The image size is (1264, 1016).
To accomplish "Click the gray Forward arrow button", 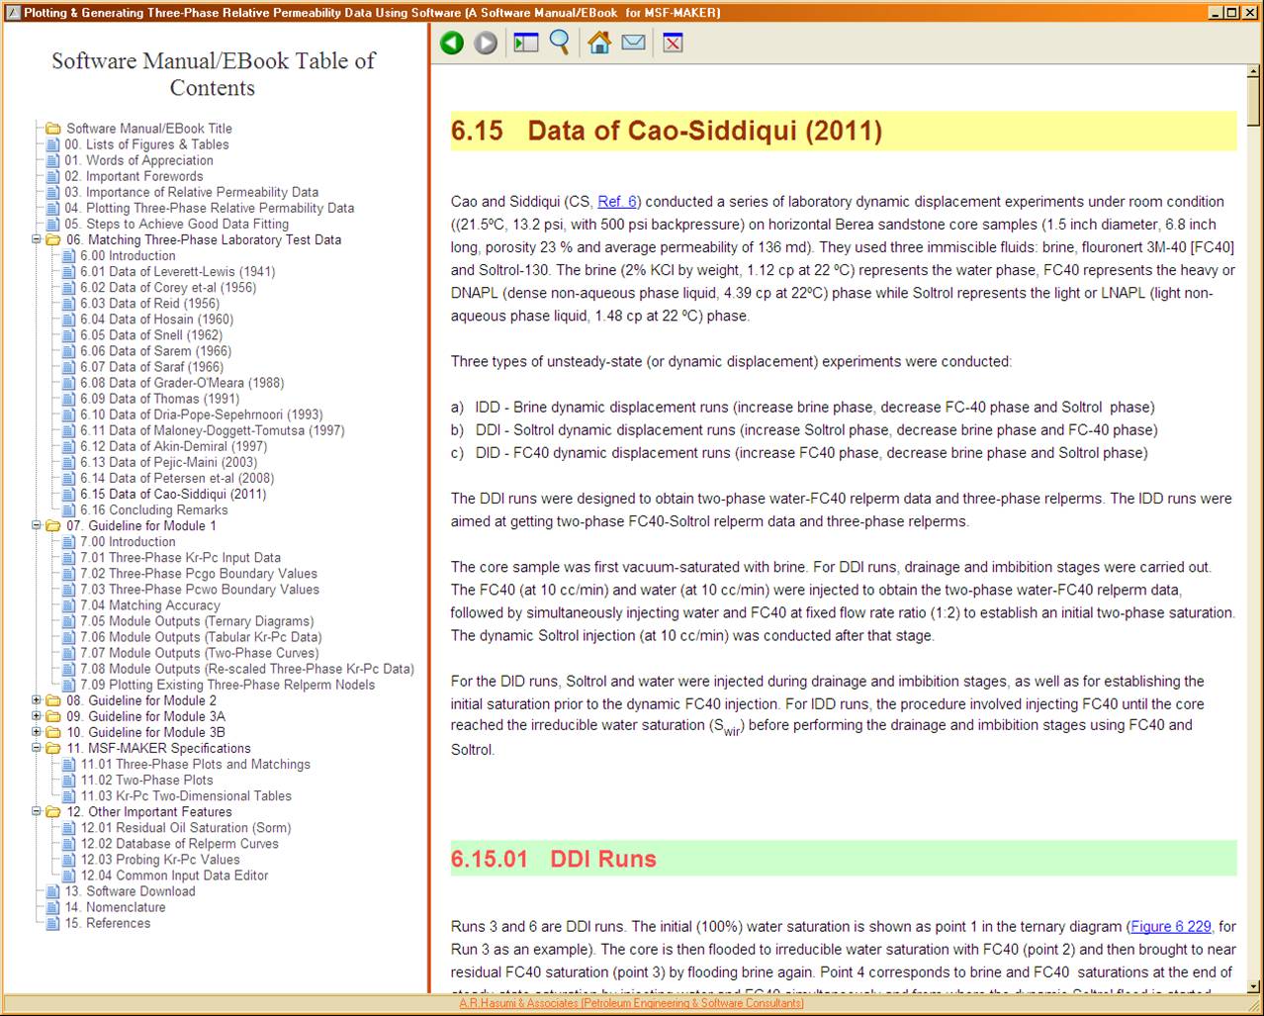I will point(486,43).
